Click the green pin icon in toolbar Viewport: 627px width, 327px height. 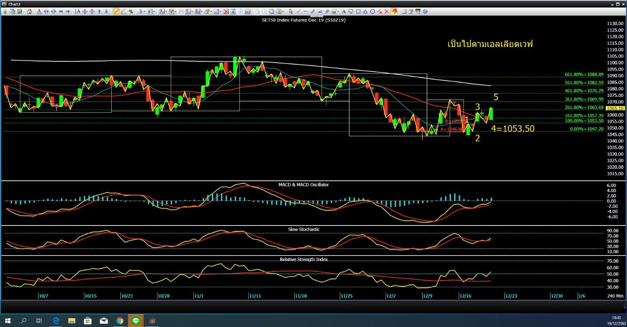click(4, 12)
